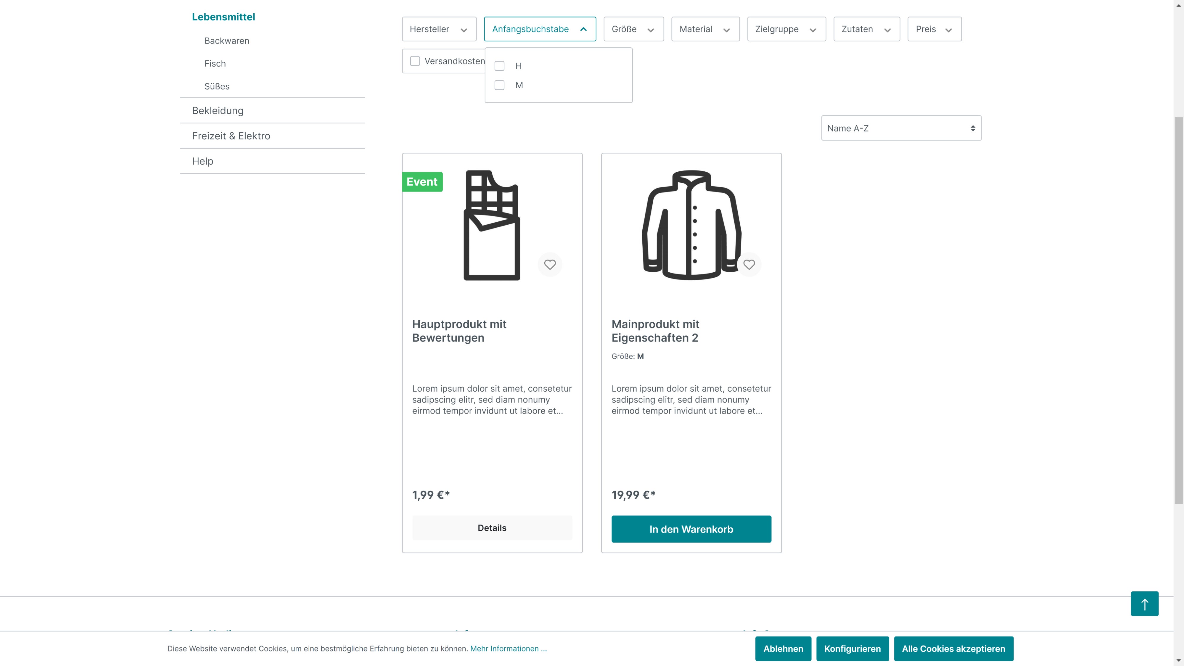The height and width of the screenshot is (666, 1184).
Task: Expand the Zutaten filter dropdown
Action: click(866, 29)
